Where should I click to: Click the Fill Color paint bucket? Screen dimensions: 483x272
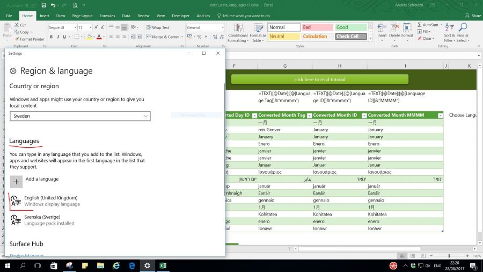point(89,37)
